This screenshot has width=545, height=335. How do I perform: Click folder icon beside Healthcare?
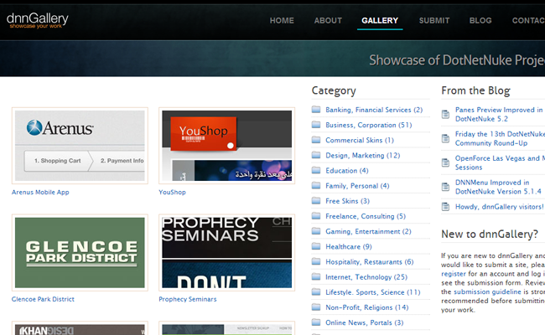coord(316,246)
